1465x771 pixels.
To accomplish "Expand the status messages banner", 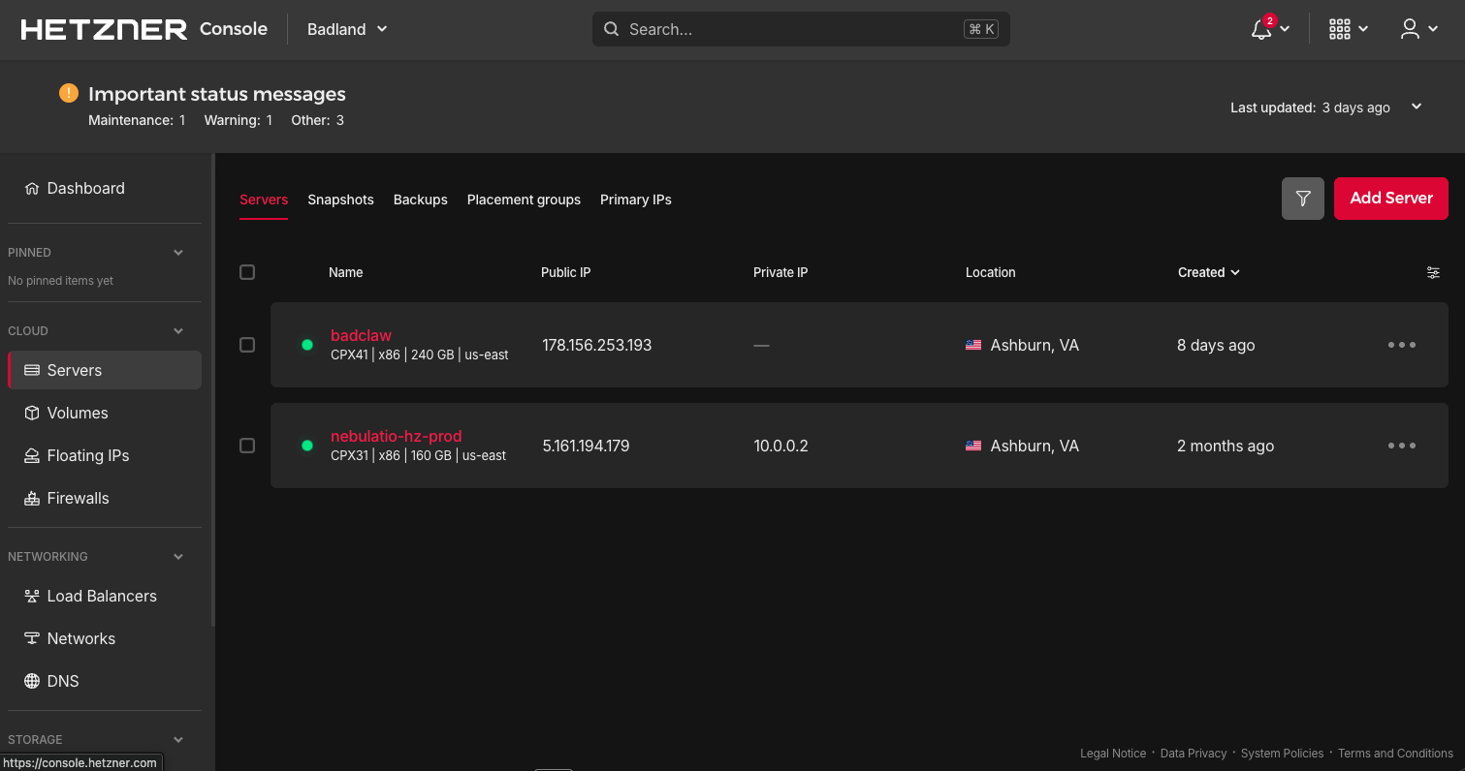I will [1416, 107].
